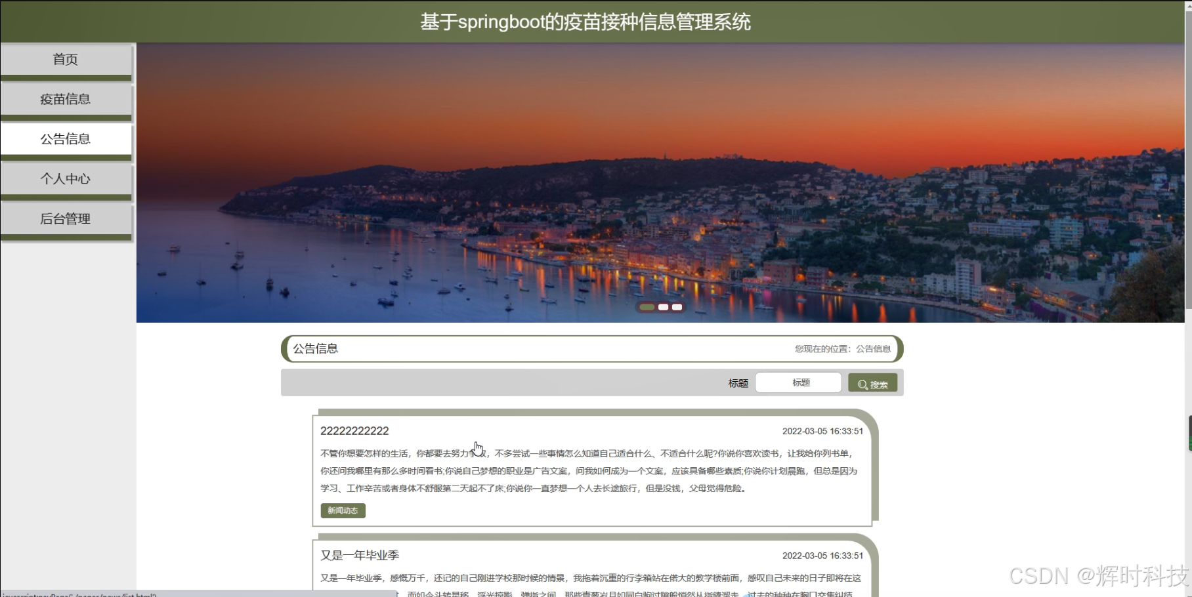Click the 基于springboot的疫苗接种信息管理系统 header title

585,22
